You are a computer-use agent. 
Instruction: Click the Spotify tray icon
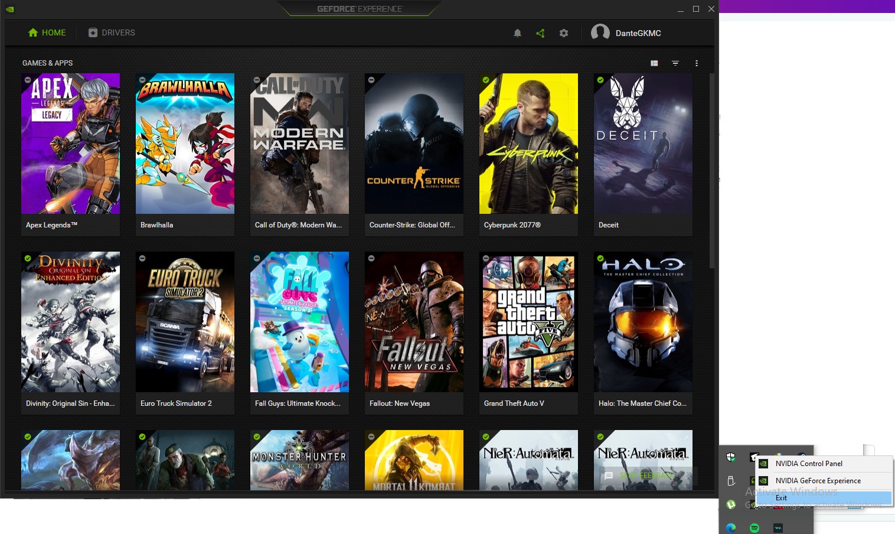click(754, 528)
